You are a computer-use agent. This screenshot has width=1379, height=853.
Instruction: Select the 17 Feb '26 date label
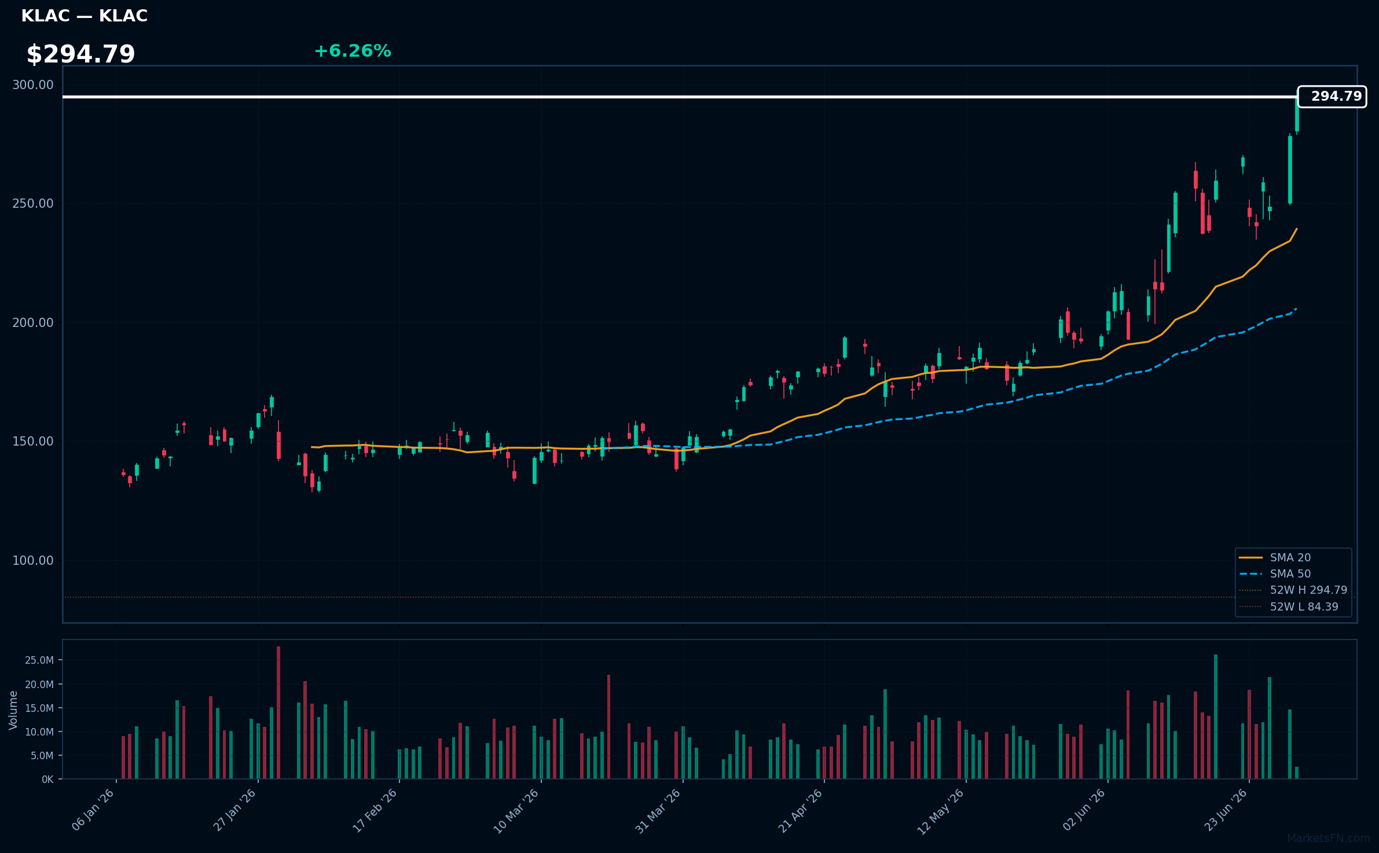tap(375, 811)
